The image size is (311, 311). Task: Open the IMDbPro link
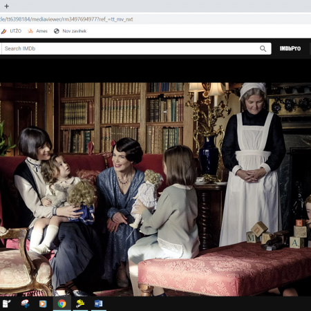tap(290, 48)
